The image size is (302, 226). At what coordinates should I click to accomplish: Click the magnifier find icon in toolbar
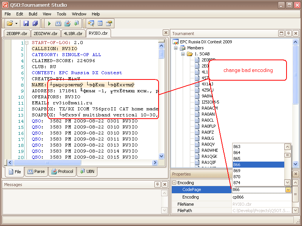[91, 23]
